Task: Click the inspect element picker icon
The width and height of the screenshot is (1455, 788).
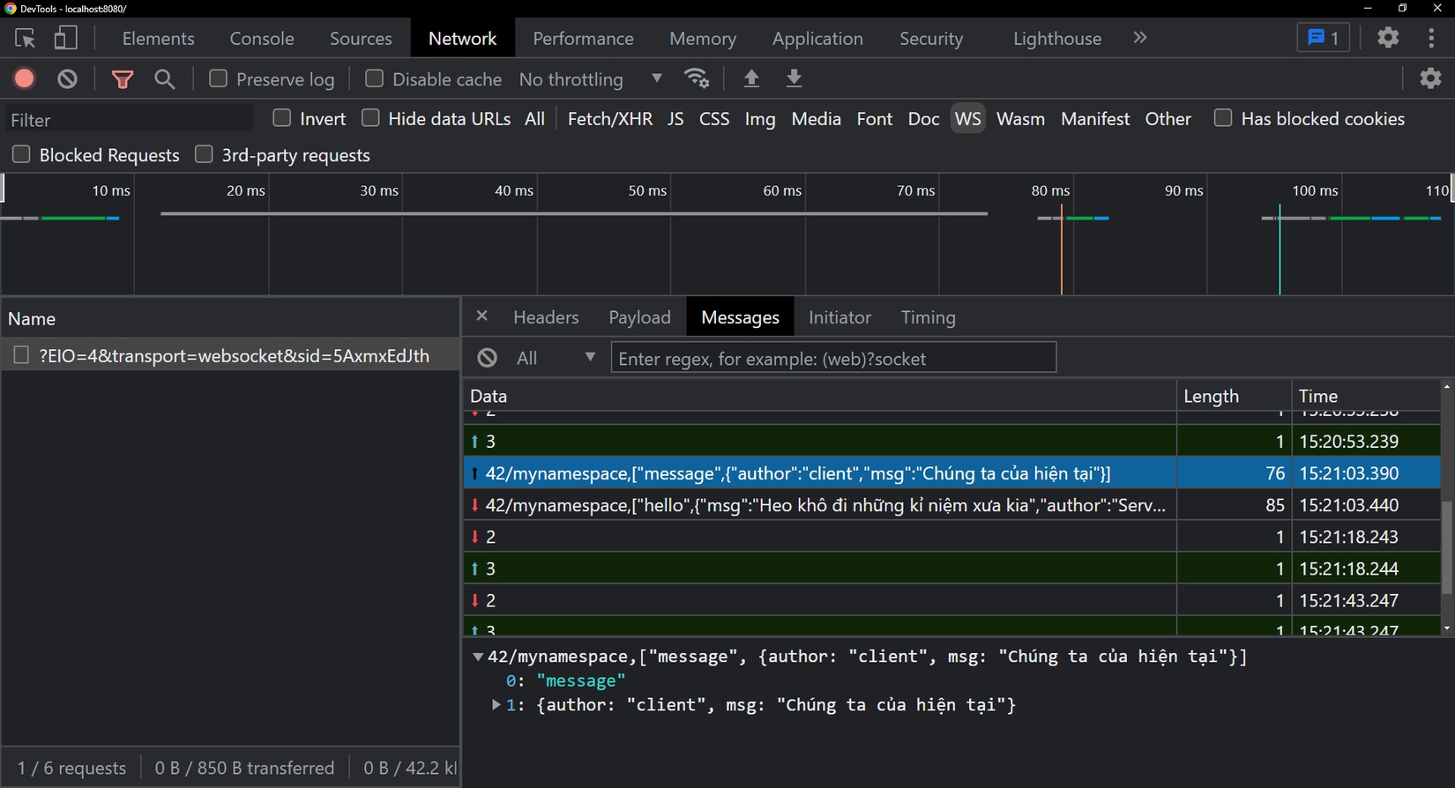Action: pyautogui.click(x=26, y=38)
